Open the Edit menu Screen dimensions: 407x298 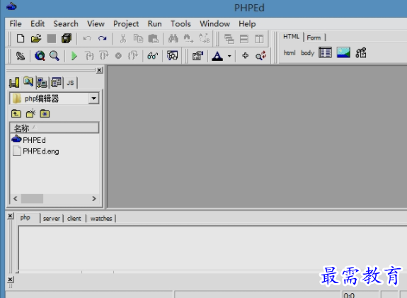[38, 23]
